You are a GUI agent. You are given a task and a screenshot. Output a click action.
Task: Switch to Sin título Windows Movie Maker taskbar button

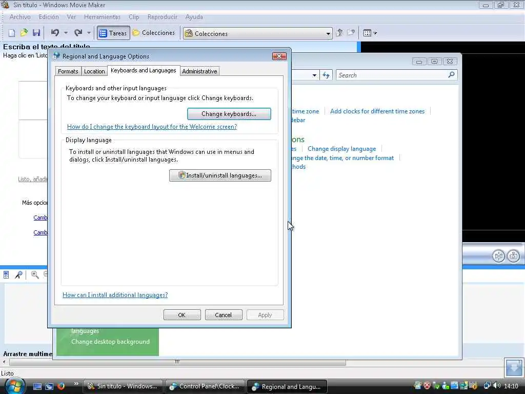click(123, 386)
